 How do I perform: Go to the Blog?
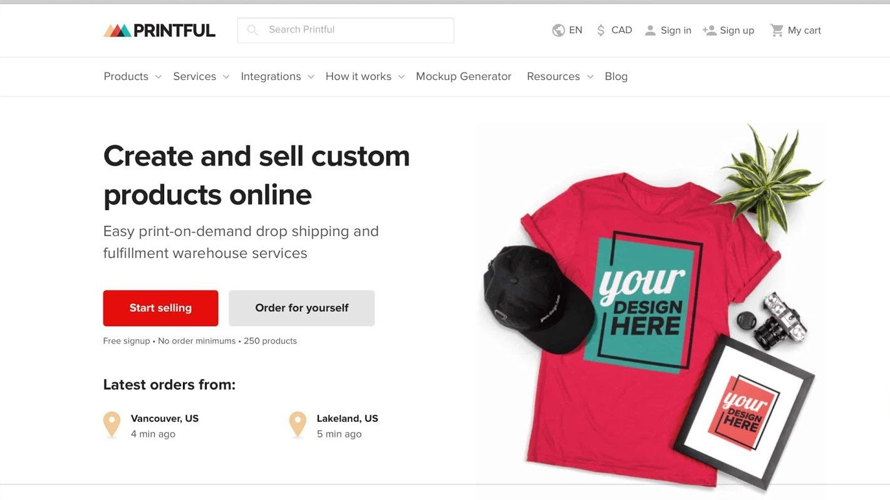click(616, 76)
